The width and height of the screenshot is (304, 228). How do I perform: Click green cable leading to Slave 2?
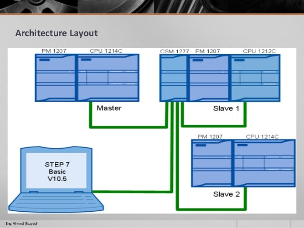212,209
